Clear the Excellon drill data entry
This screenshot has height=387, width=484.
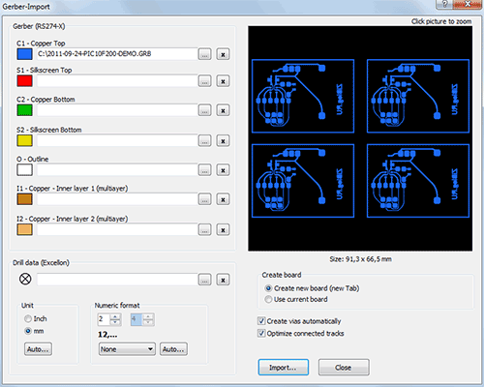pyautogui.click(x=223, y=280)
